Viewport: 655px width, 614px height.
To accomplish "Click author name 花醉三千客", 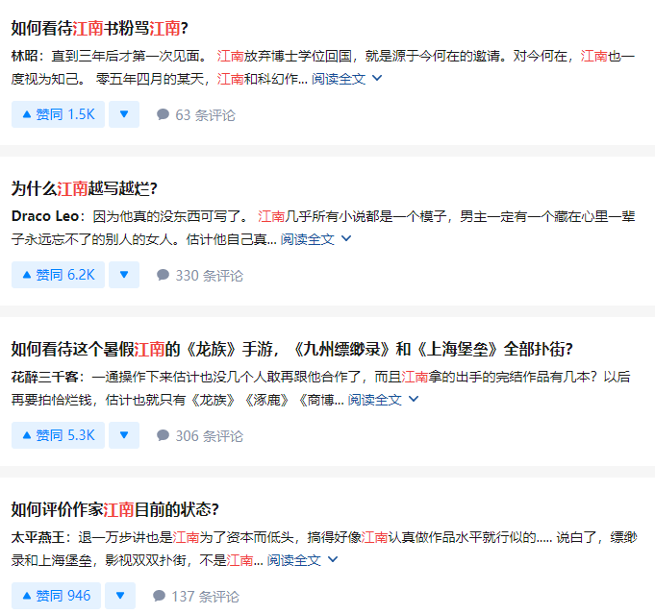I will click(44, 377).
